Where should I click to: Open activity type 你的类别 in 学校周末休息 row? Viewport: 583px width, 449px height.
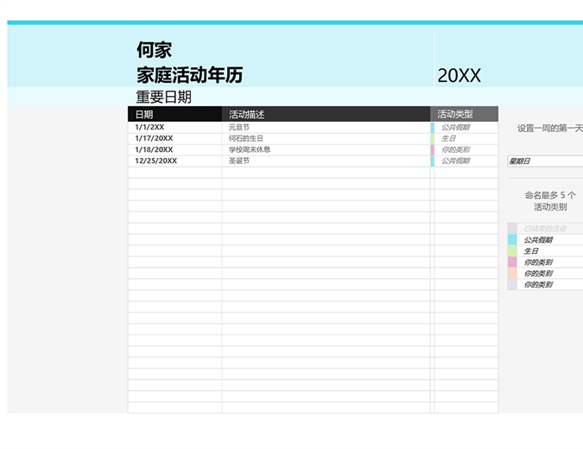pyautogui.click(x=466, y=149)
